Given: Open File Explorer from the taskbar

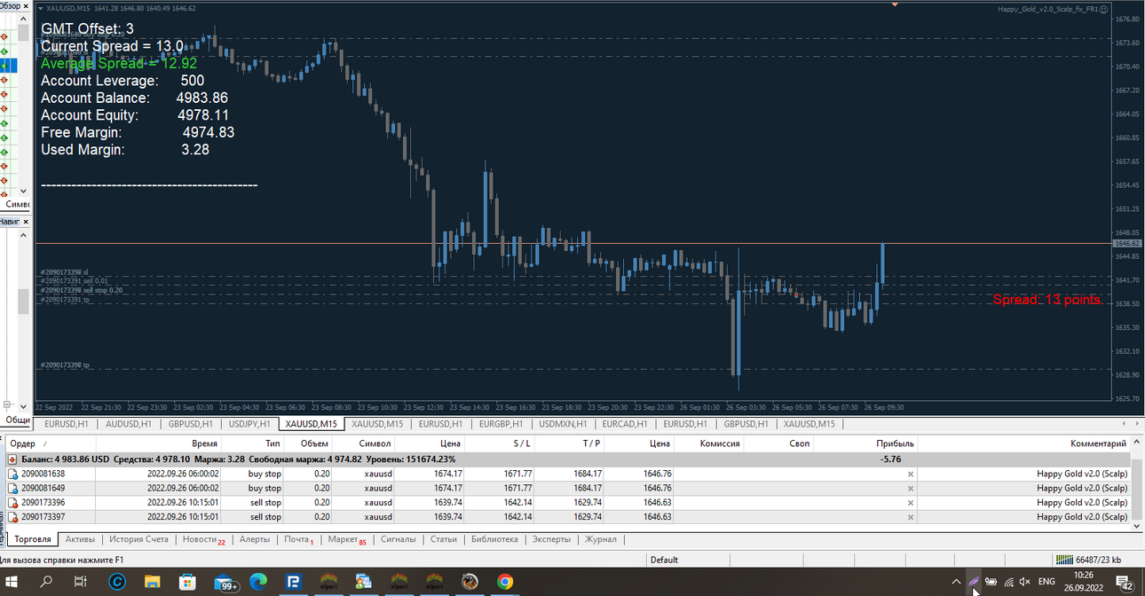Looking at the screenshot, I should [152, 582].
